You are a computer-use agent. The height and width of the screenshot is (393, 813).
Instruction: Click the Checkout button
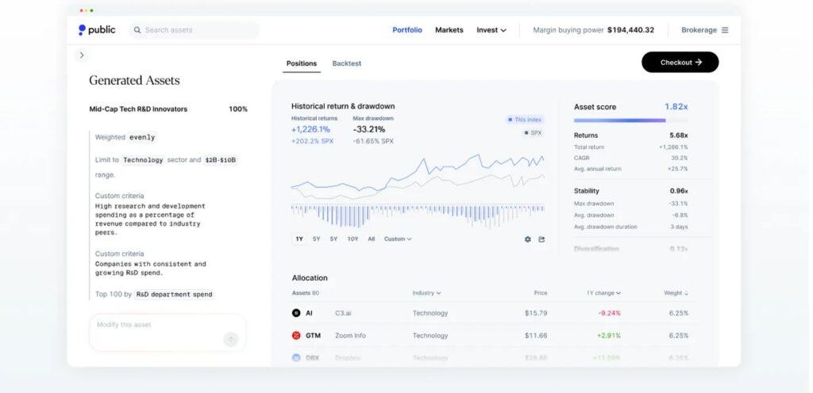point(680,63)
